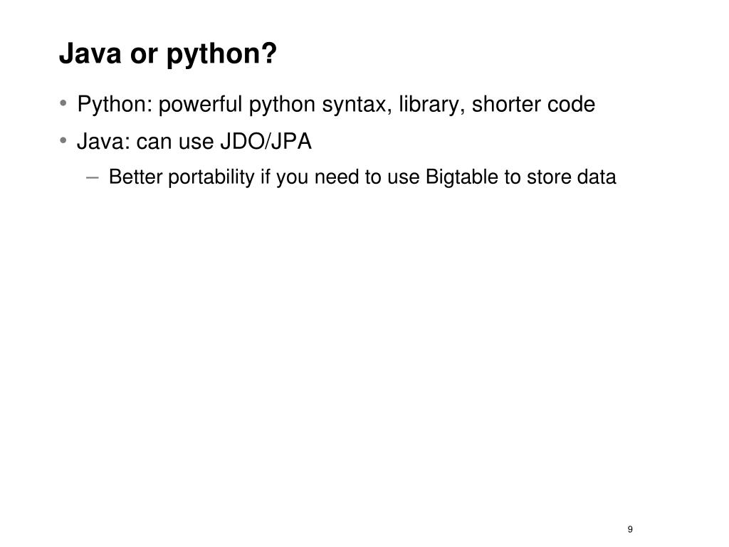Click the slide page number 9
729x547 pixels.
[x=630, y=529]
